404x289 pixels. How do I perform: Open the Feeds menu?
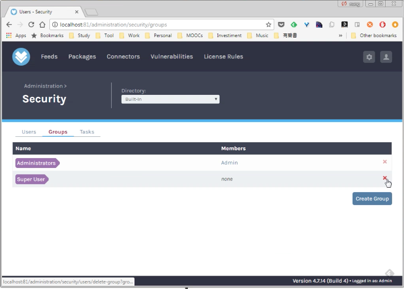click(x=49, y=57)
